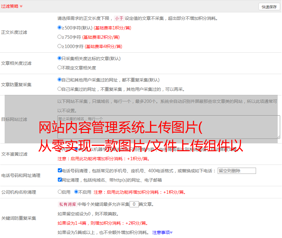This screenshot has width=282, height=238.
Task: Click the 私有词库 tag
Action: [x=68, y=204]
